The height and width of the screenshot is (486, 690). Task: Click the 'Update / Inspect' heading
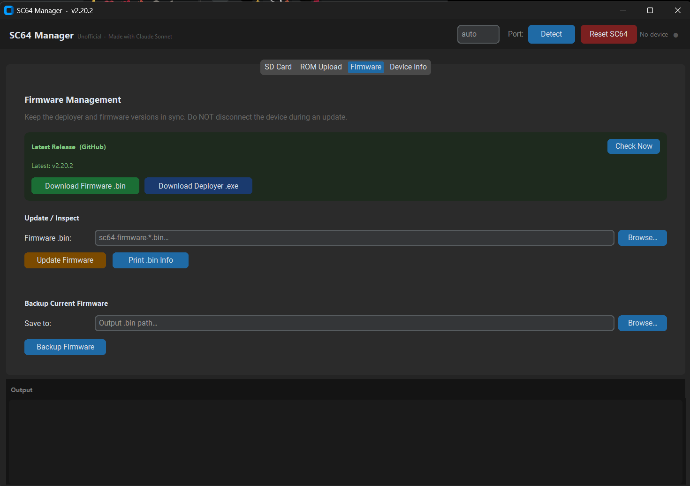(52, 218)
